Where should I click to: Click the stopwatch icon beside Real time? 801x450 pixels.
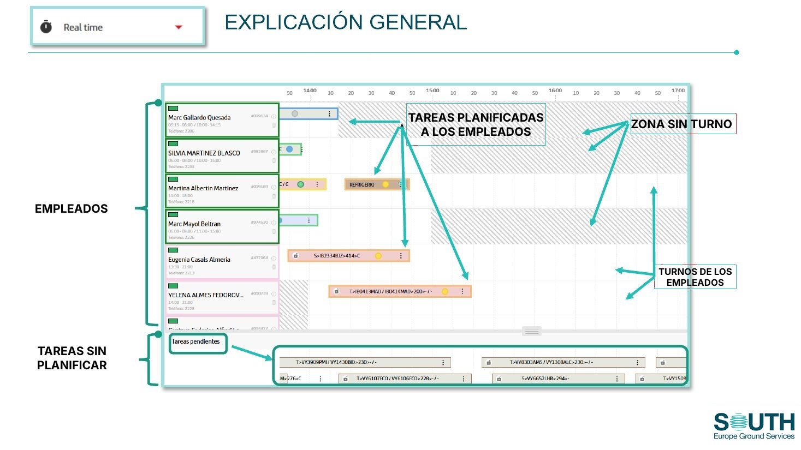click(46, 27)
